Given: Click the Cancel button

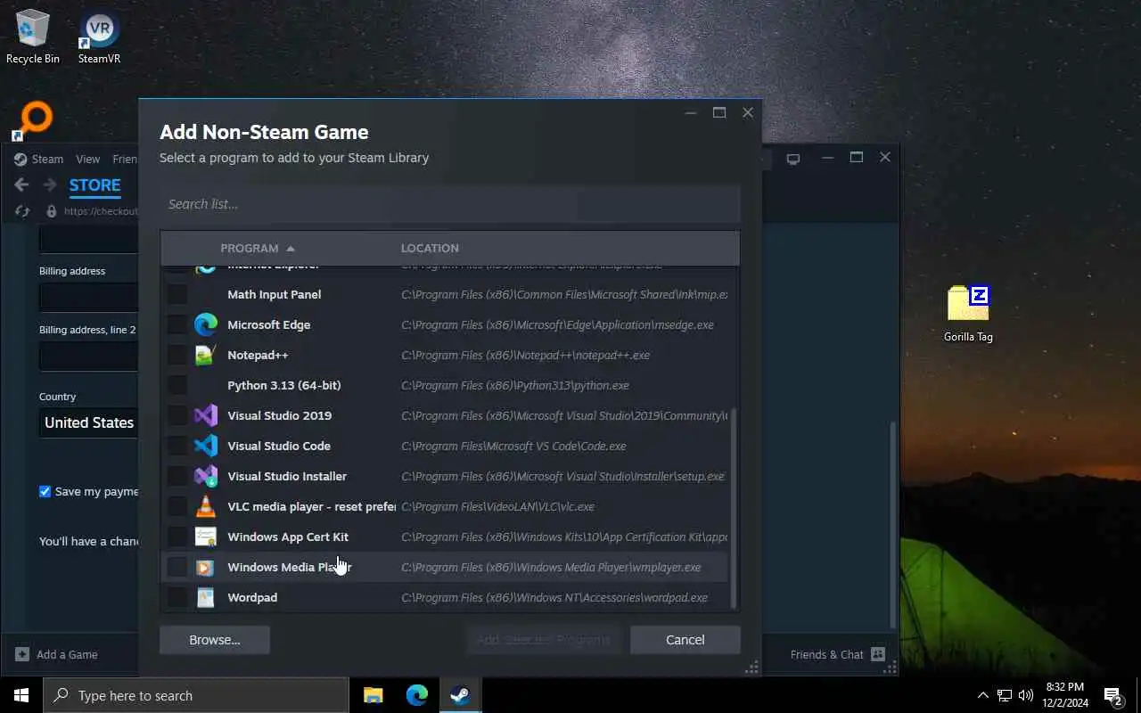Looking at the screenshot, I should [685, 640].
